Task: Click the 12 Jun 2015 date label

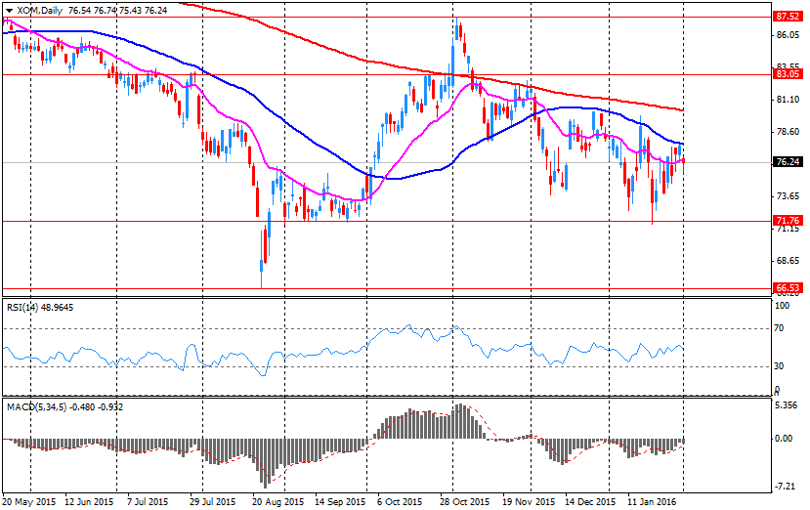Action: click(89, 502)
